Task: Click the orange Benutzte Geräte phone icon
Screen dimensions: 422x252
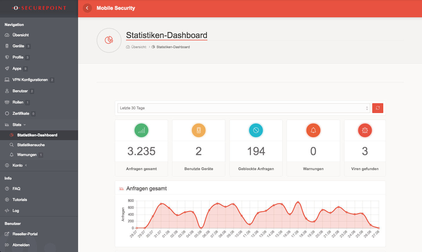Action: tap(198, 130)
